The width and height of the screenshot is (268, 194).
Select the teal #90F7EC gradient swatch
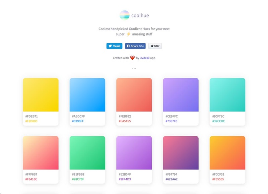(x=227, y=94)
